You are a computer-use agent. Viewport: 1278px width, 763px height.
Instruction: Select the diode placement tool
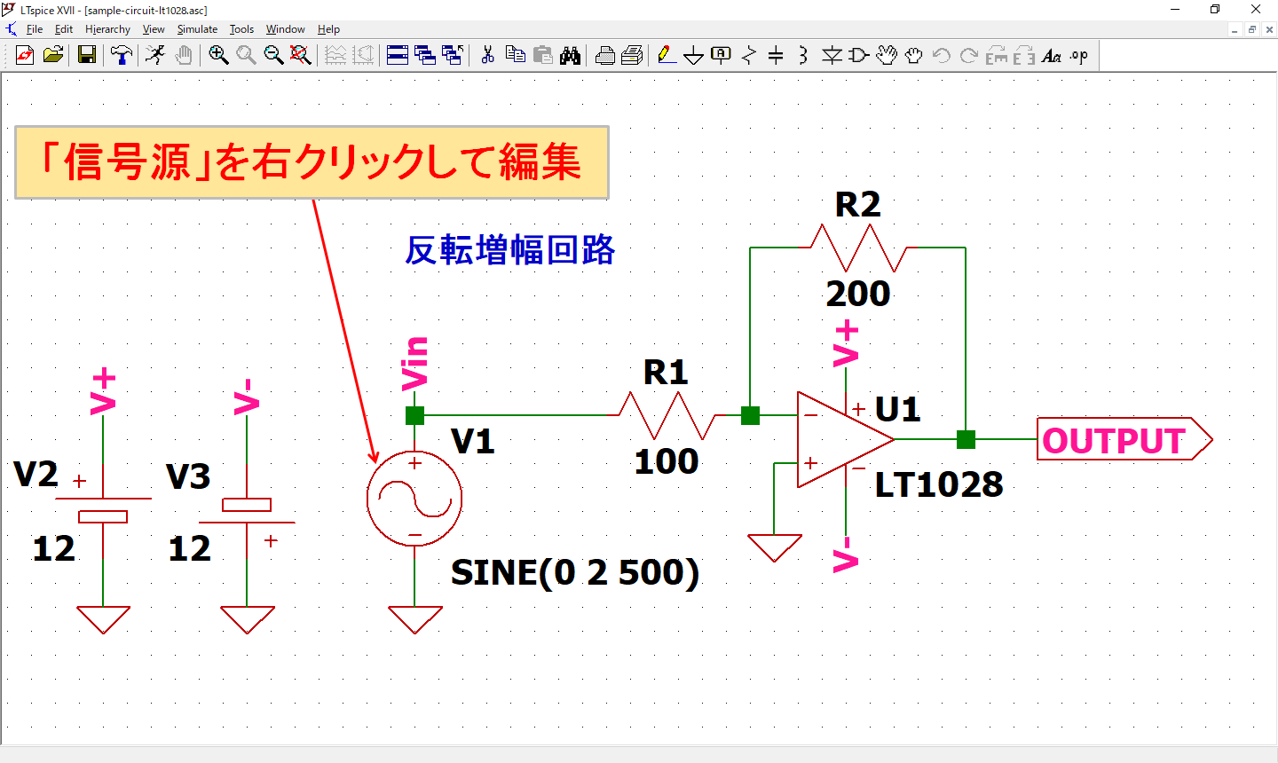pyautogui.click(x=831, y=55)
